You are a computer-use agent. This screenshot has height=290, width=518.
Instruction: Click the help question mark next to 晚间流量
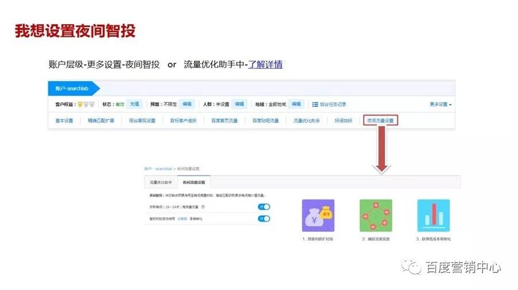tap(203, 207)
